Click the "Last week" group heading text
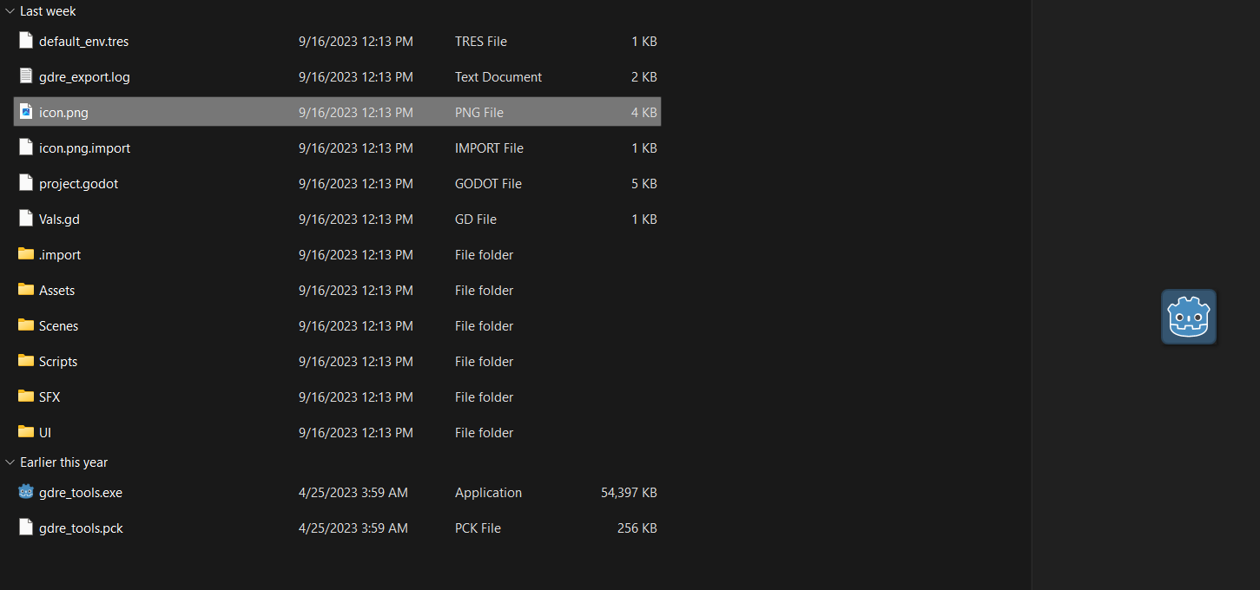The image size is (1260, 590). pos(48,11)
